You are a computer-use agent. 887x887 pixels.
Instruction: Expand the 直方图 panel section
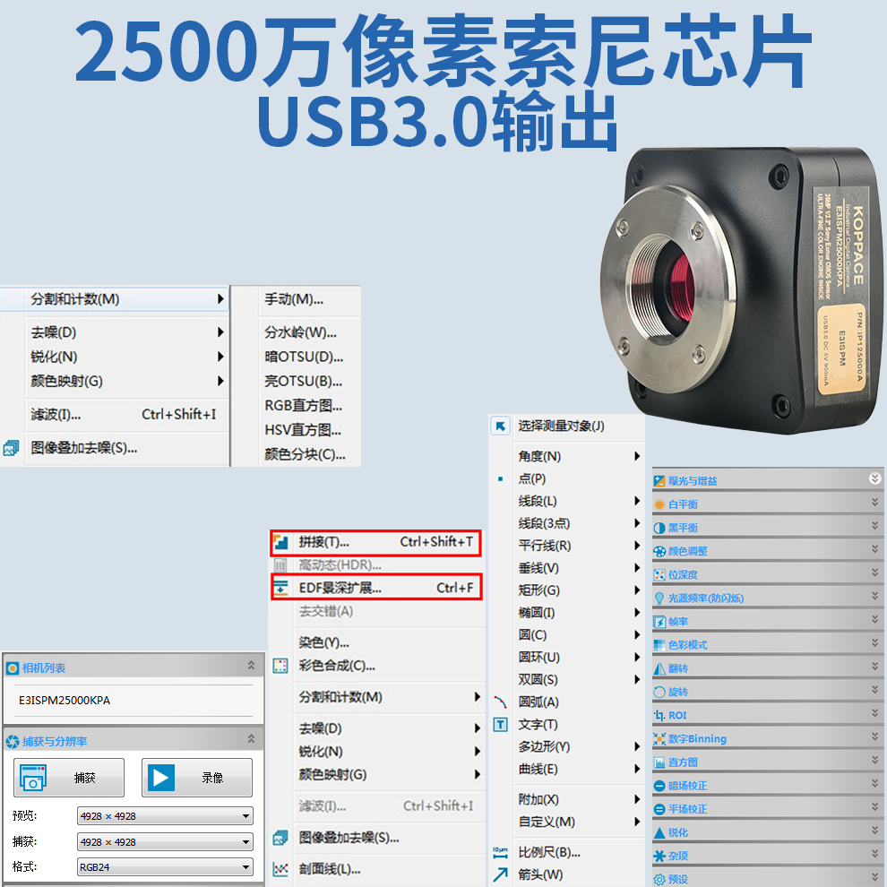coord(874,762)
